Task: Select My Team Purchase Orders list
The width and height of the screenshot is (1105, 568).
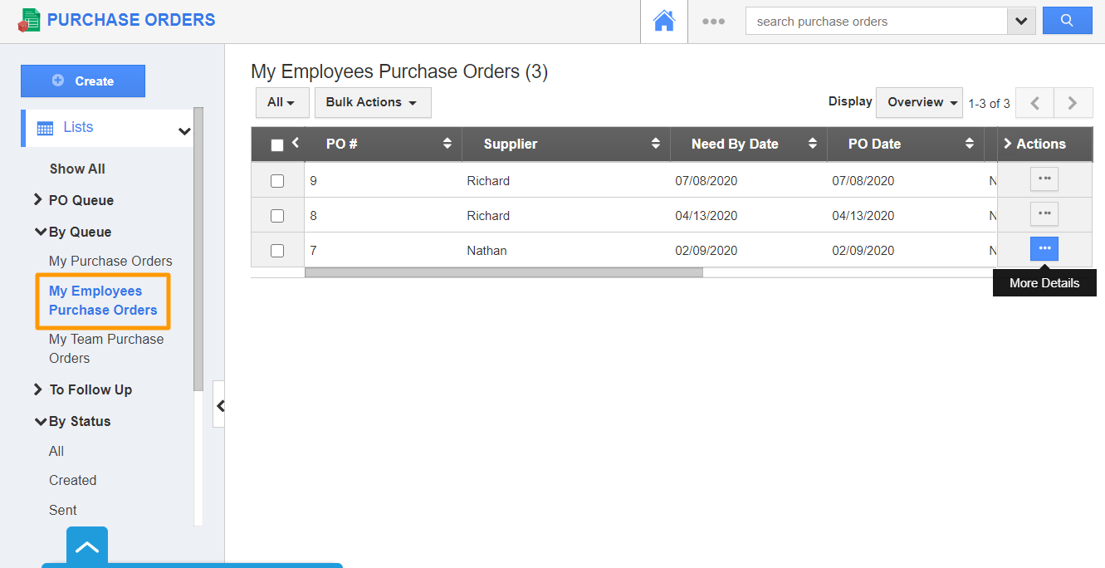Action: (x=105, y=349)
